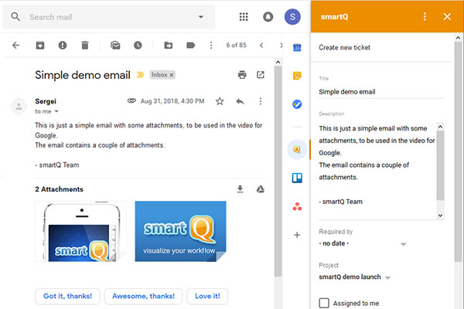Remove Inbox label
This screenshot has height=309, width=464.
tap(172, 75)
